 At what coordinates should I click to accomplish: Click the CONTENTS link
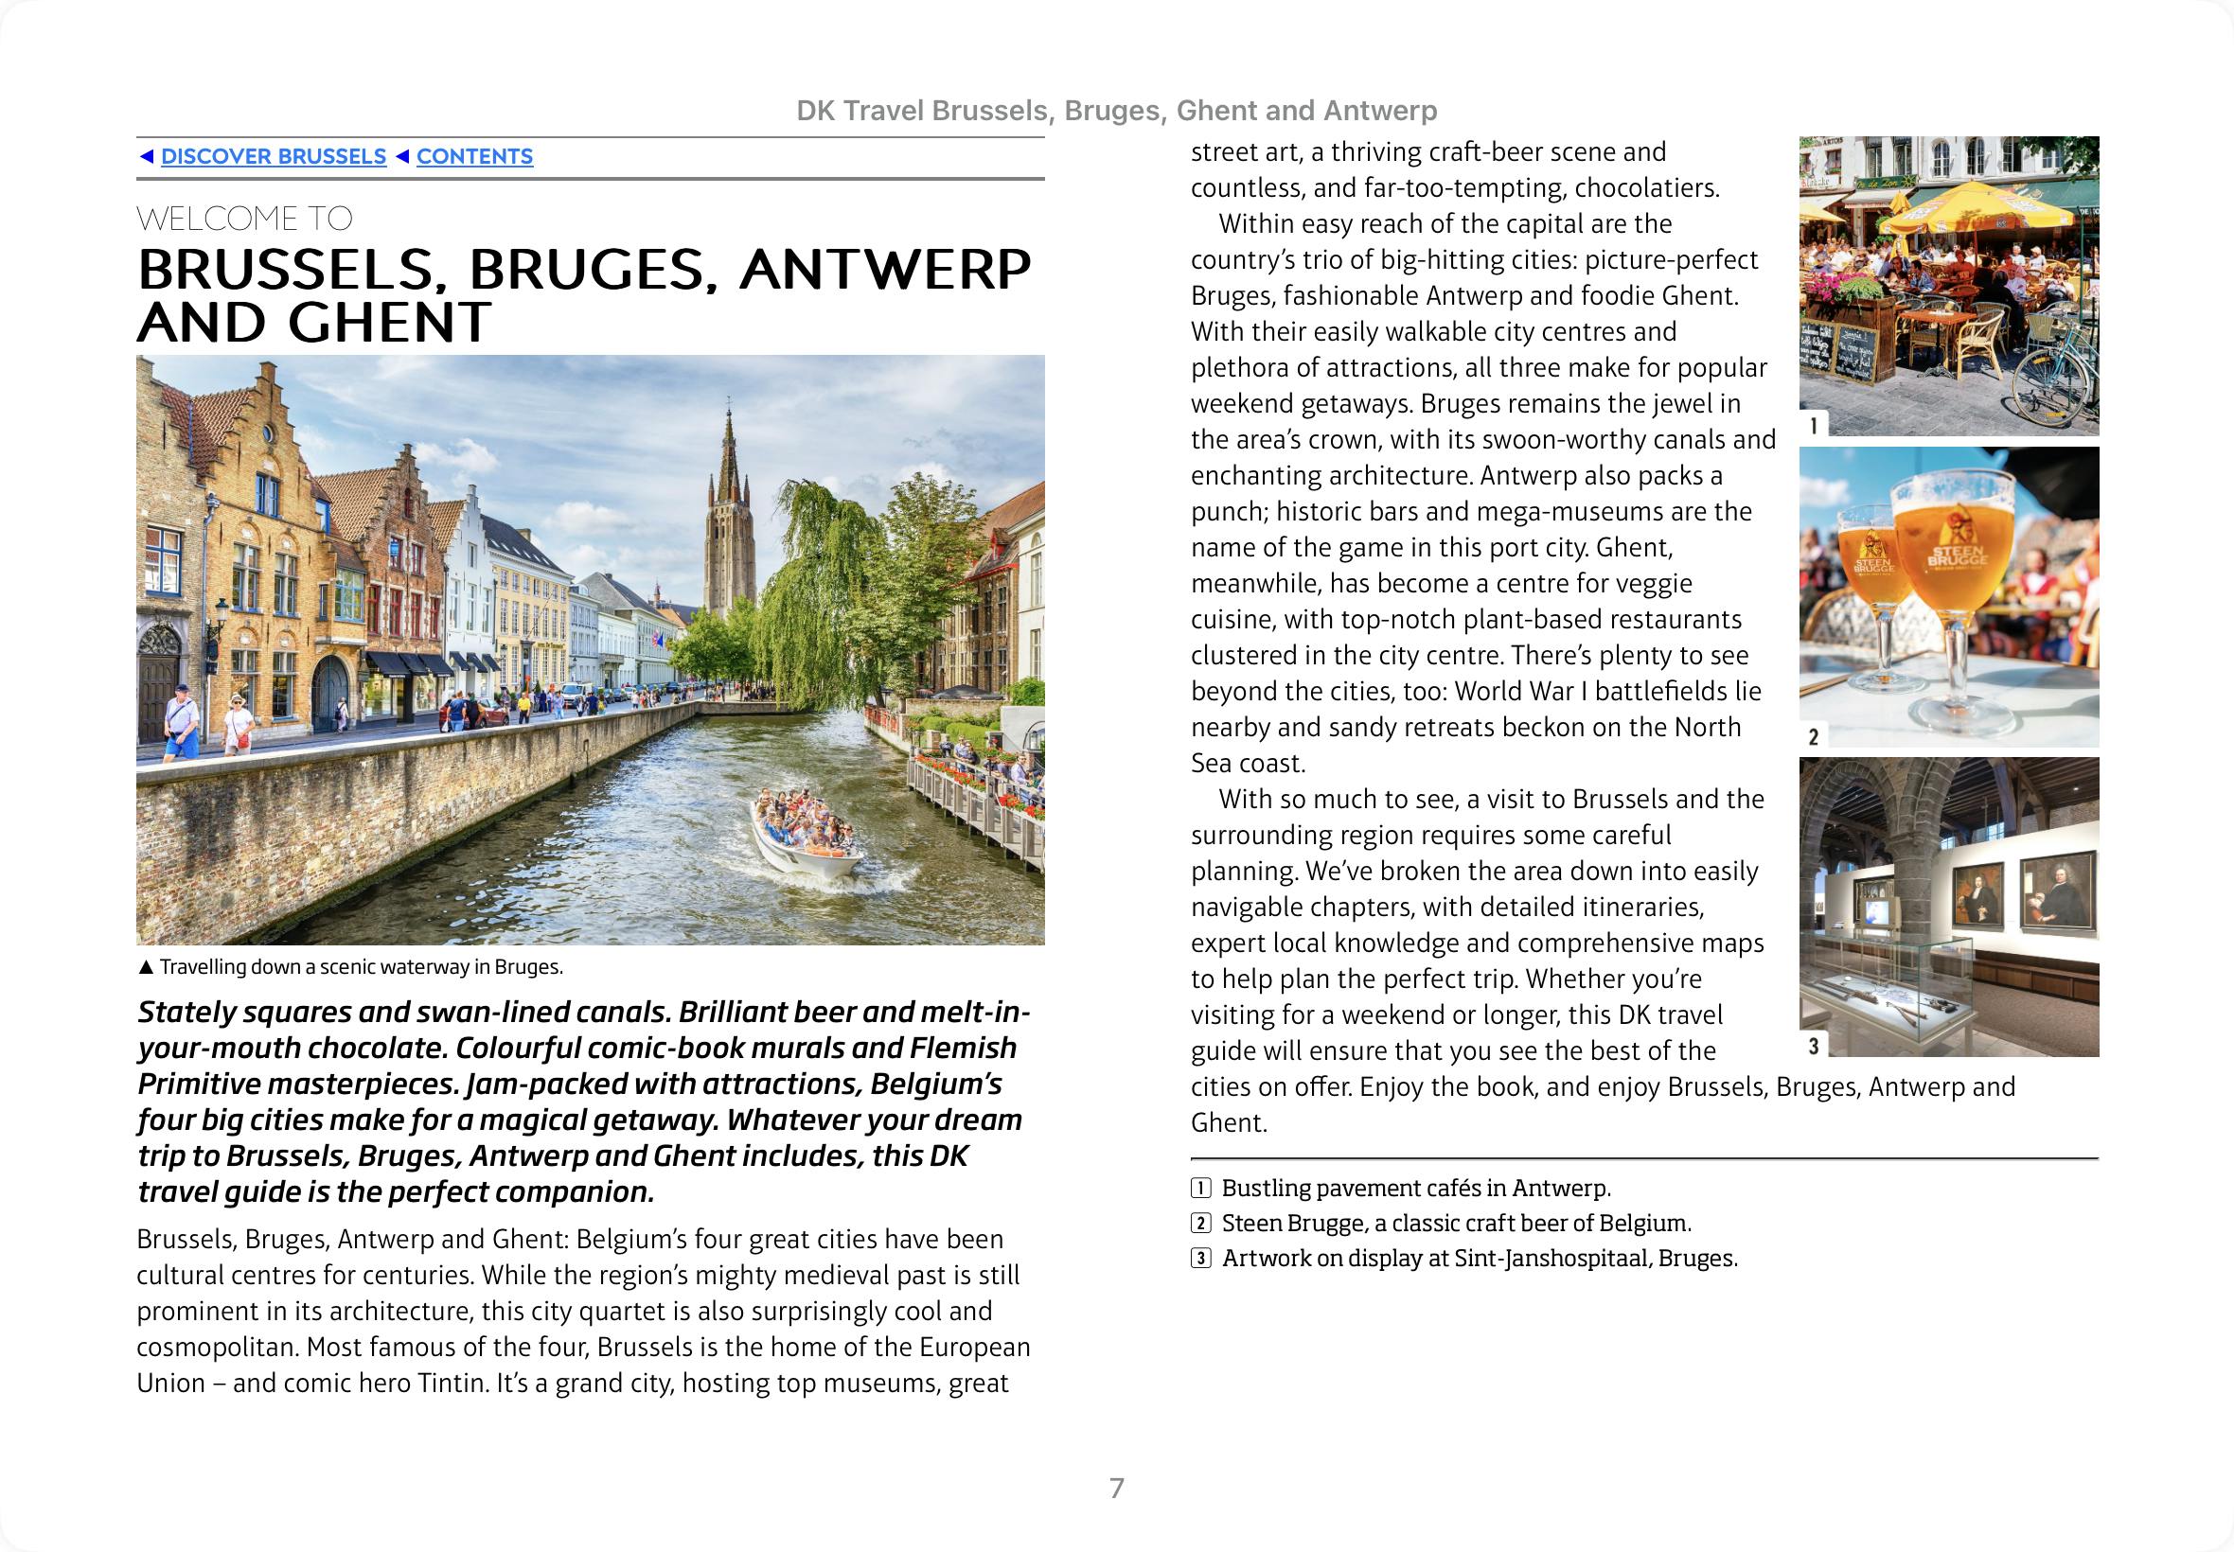[x=474, y=156]
